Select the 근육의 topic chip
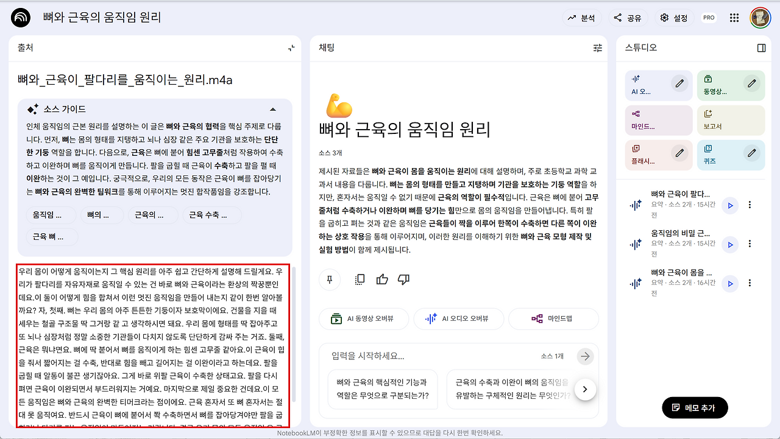The image size is (780, 439). pyautogui.click(x=154, y=215)
